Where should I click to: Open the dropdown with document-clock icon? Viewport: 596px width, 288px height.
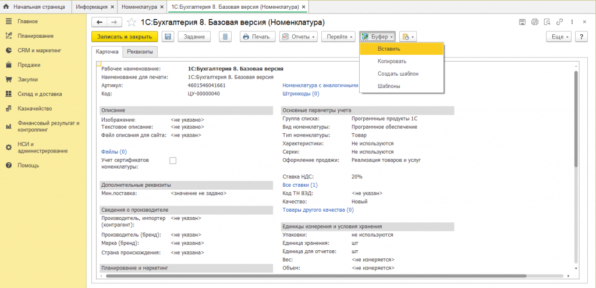[408, 37]
